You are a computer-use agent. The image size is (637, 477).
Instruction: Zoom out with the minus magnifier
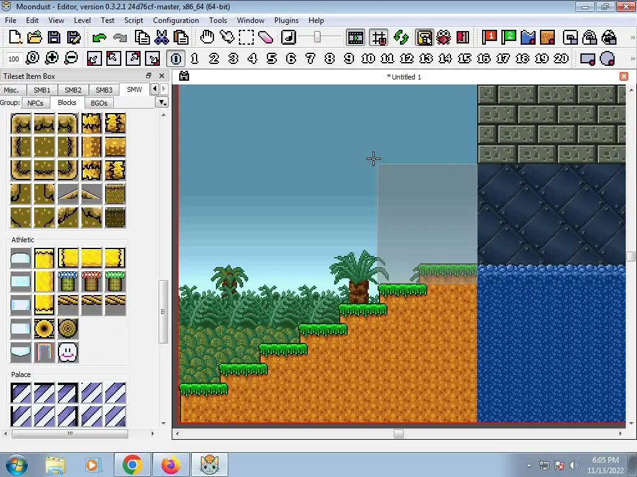71,58
